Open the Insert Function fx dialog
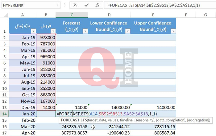 (x=97, y=5)
